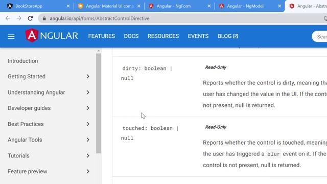Click Read-Only label in the dirty row

216,67
